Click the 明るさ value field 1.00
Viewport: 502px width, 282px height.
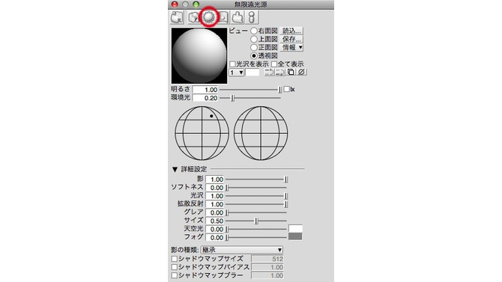[x=205, y=90]
